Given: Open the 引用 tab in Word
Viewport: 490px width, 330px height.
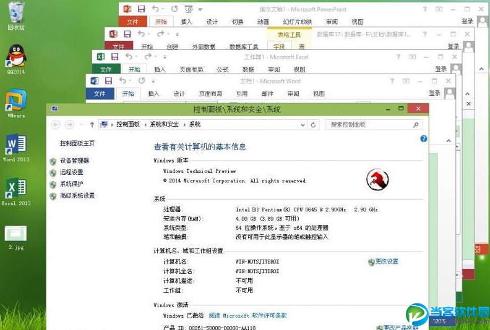Looking at the screenshot, I should pos(241,93).
